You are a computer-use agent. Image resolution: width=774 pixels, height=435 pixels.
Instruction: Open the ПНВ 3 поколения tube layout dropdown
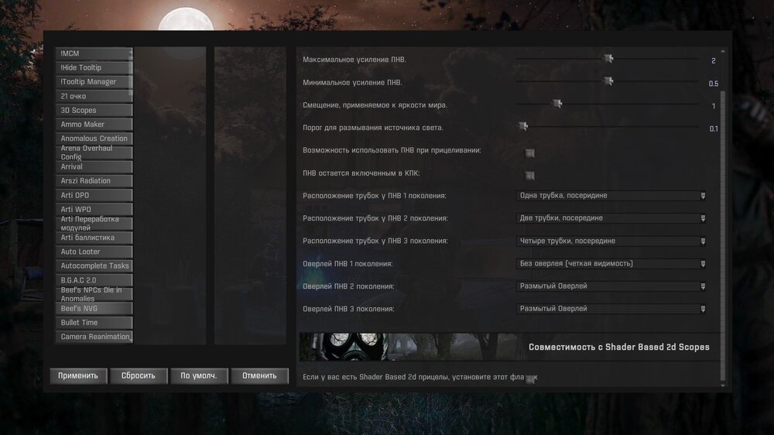tap(611, 241)
